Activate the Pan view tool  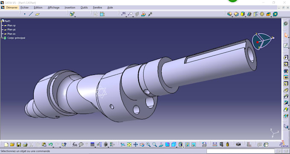click(136, 145)
